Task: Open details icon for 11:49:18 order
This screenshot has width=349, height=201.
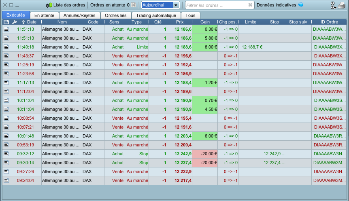Action: pos(6,47)
